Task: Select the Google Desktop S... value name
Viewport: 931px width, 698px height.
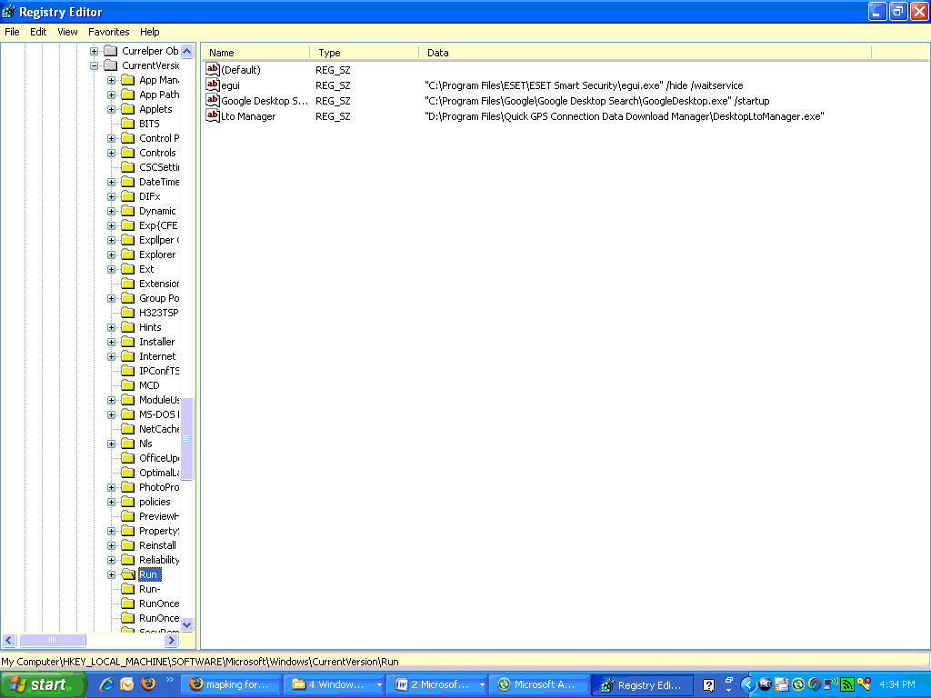Action: pos(265,101)
